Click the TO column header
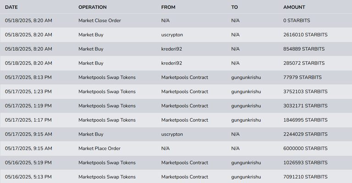The image size is (352, 183). 235,7
